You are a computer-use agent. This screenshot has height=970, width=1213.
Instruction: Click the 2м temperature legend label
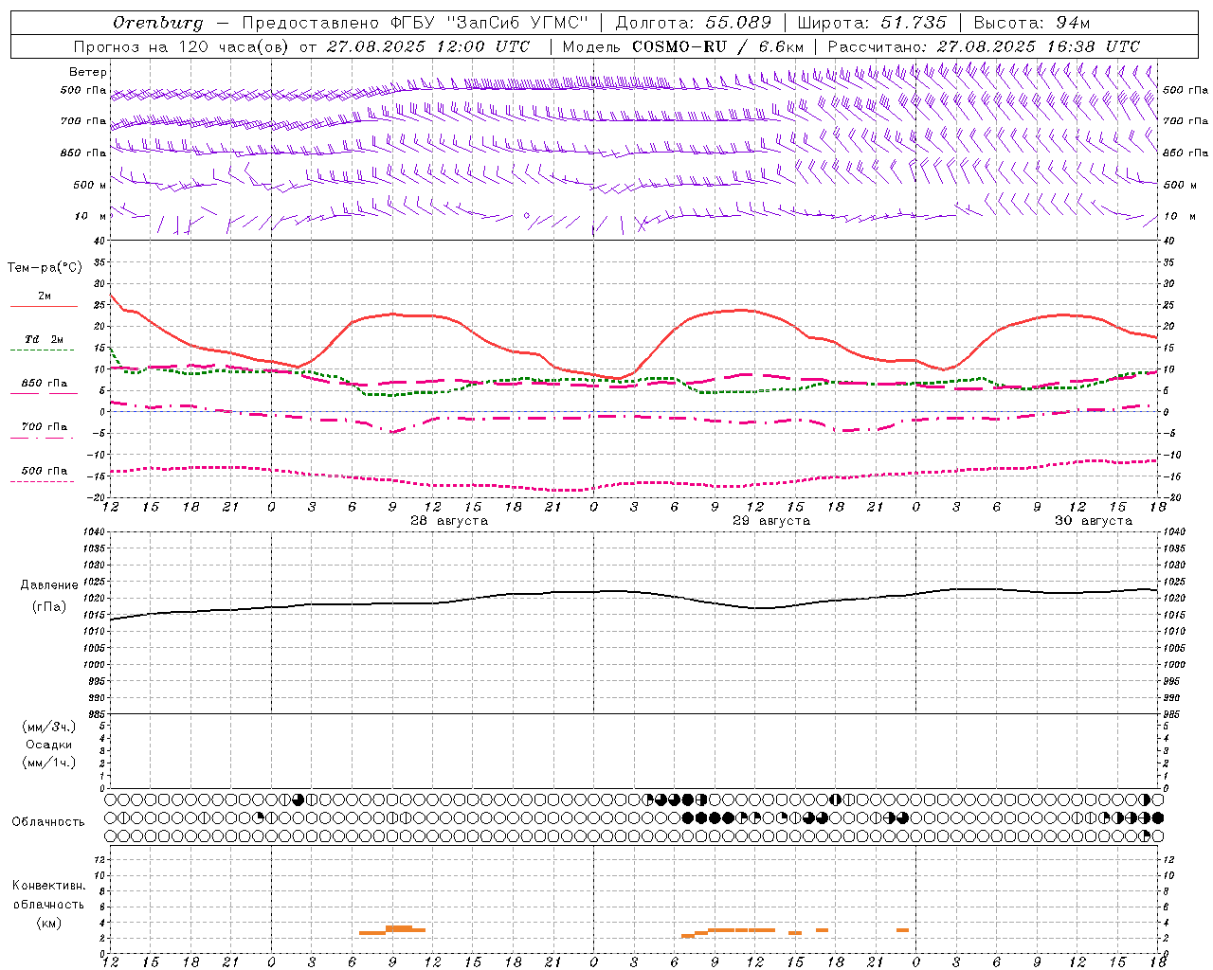pos(45,296)
